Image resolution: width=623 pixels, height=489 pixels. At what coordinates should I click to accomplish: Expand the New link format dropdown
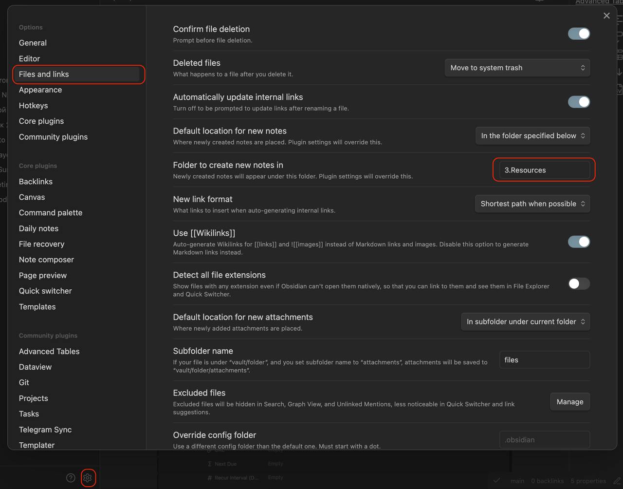pos(532,204)
